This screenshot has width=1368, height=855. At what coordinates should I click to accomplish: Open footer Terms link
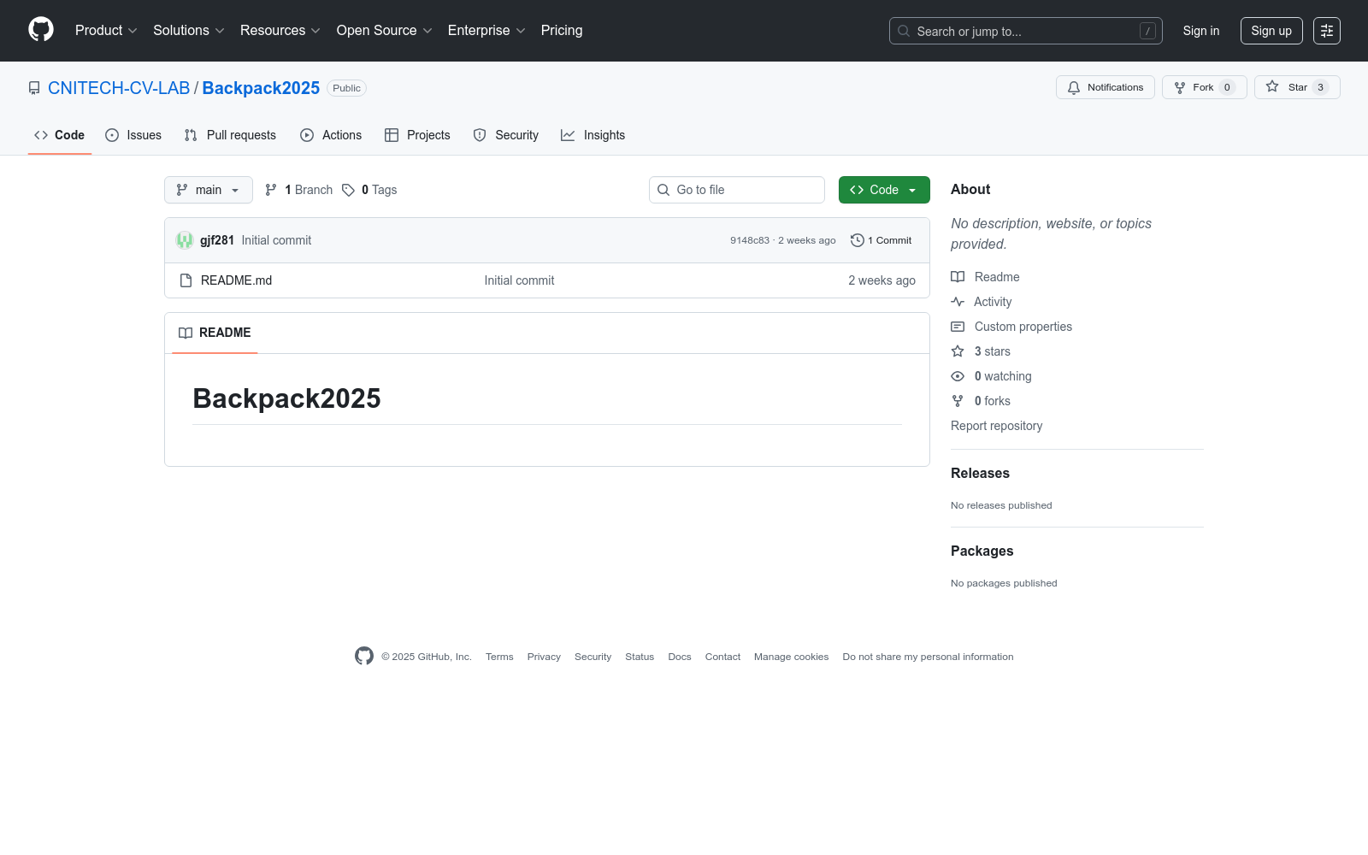499,657
